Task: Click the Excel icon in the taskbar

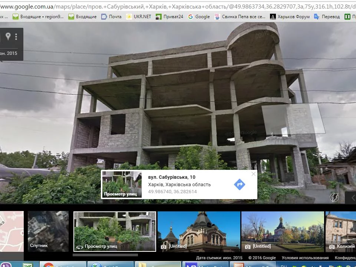Action: (x=28, y=265)
